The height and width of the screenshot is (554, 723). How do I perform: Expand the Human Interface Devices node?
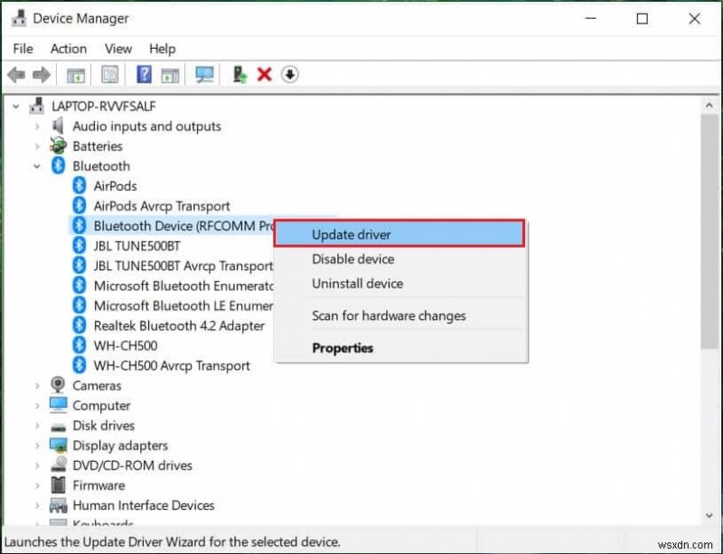coord(37,505)
